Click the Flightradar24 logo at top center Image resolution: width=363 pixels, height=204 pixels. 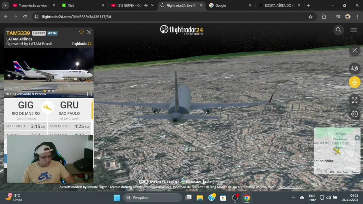click(x=181, y=30)
